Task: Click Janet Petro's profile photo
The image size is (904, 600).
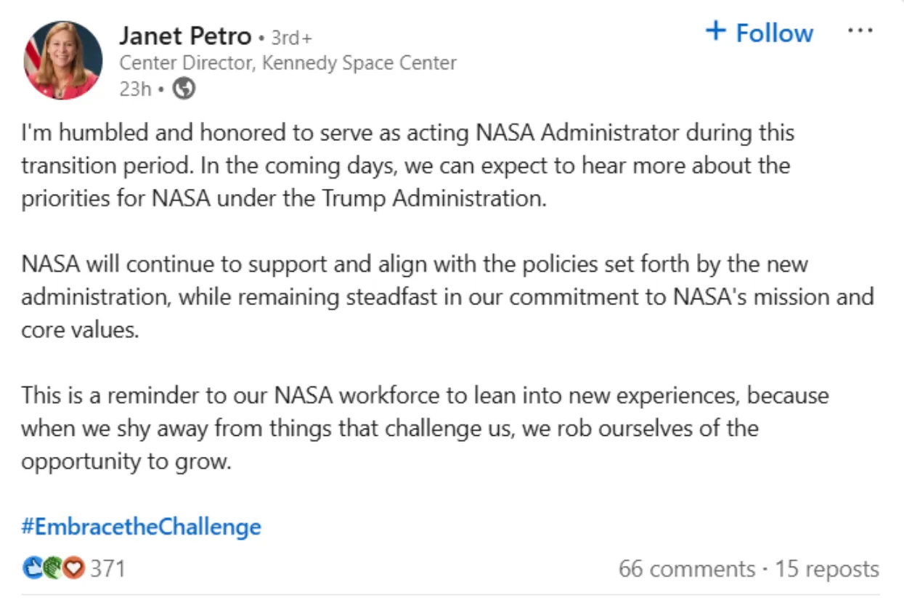Action: pos(62,60)
